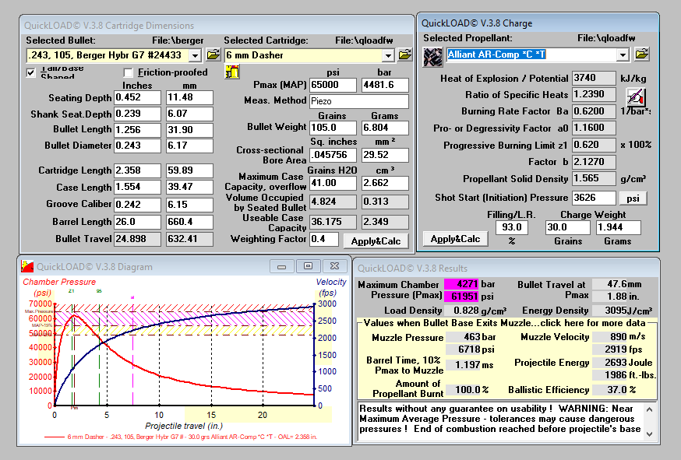681x460 pixels.
Task: Open propellant file folder icon
Action: [642, 54]
